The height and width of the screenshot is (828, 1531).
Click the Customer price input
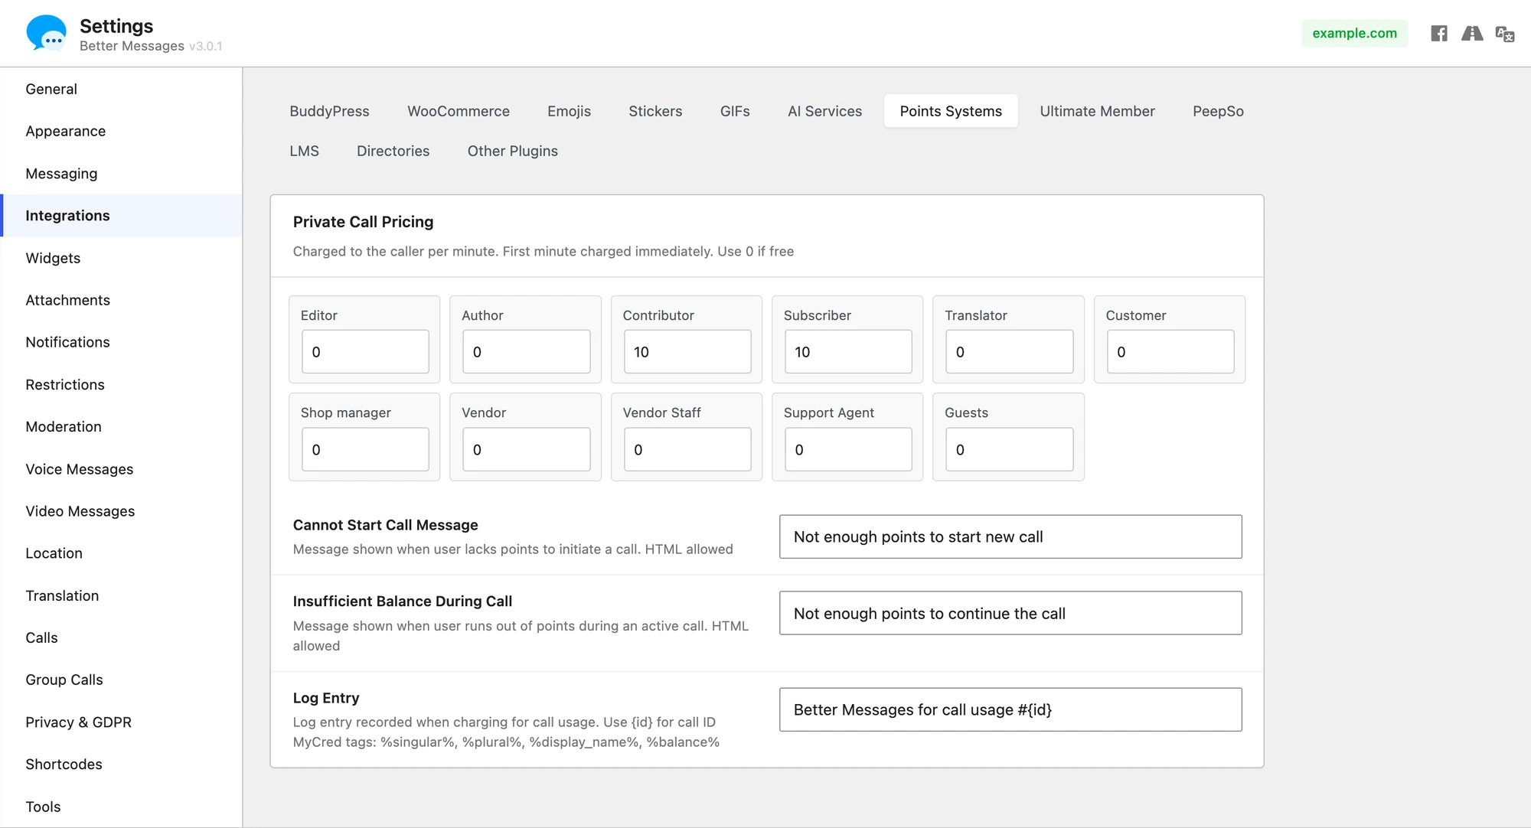coord(1170,352)
